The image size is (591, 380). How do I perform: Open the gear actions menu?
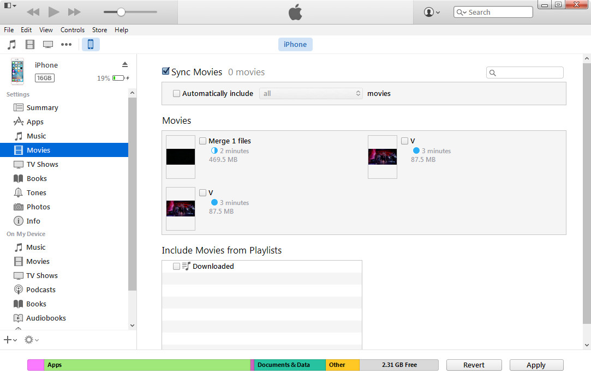[32, 340]
